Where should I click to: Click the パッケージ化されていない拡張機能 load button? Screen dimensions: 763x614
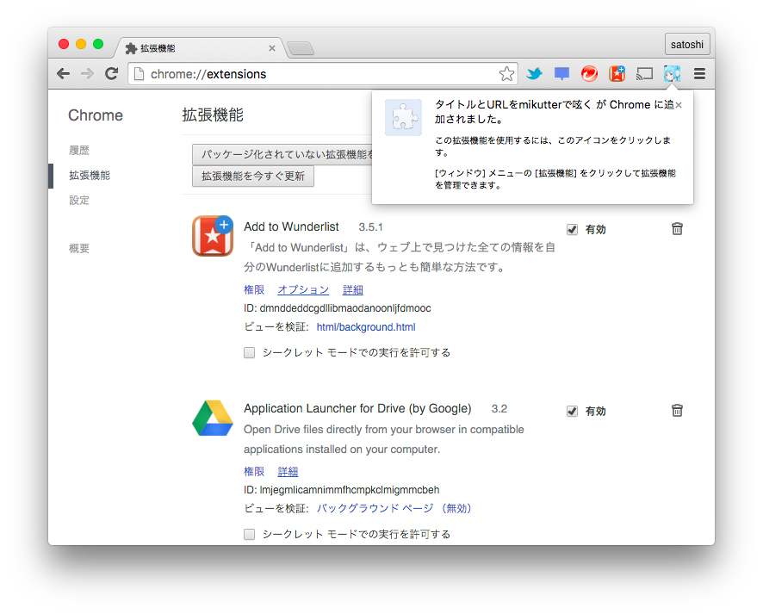click(x=282, y=155)
